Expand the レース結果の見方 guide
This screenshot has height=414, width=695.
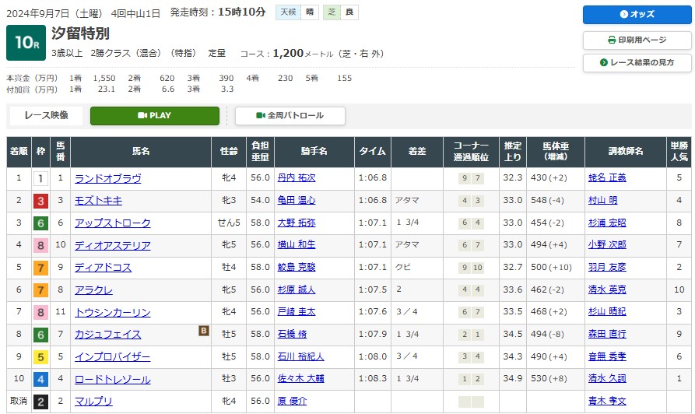tap(637, 63)
